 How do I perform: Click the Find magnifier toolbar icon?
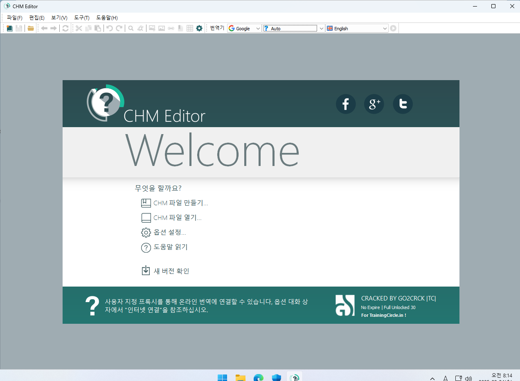(131, 28)
